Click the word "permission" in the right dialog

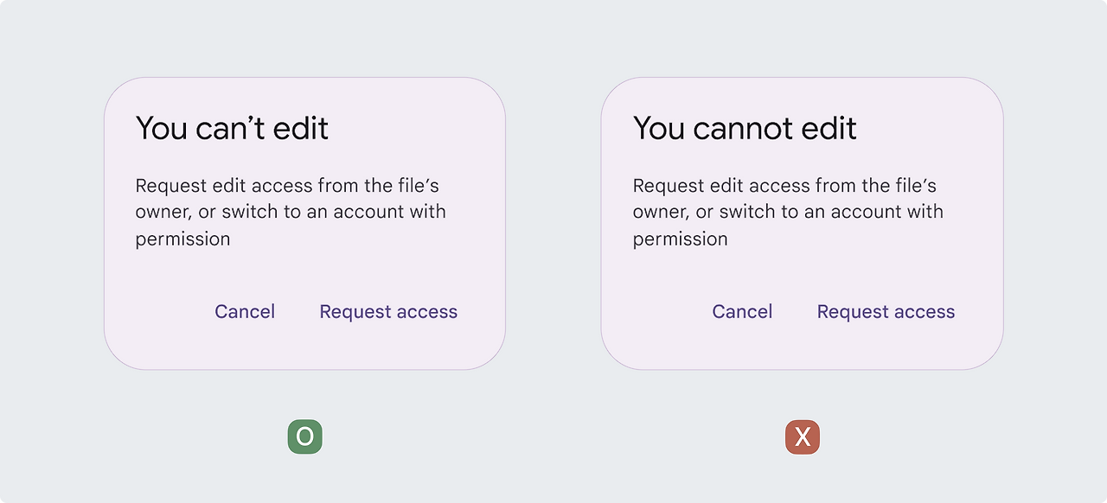coord(680,239)
